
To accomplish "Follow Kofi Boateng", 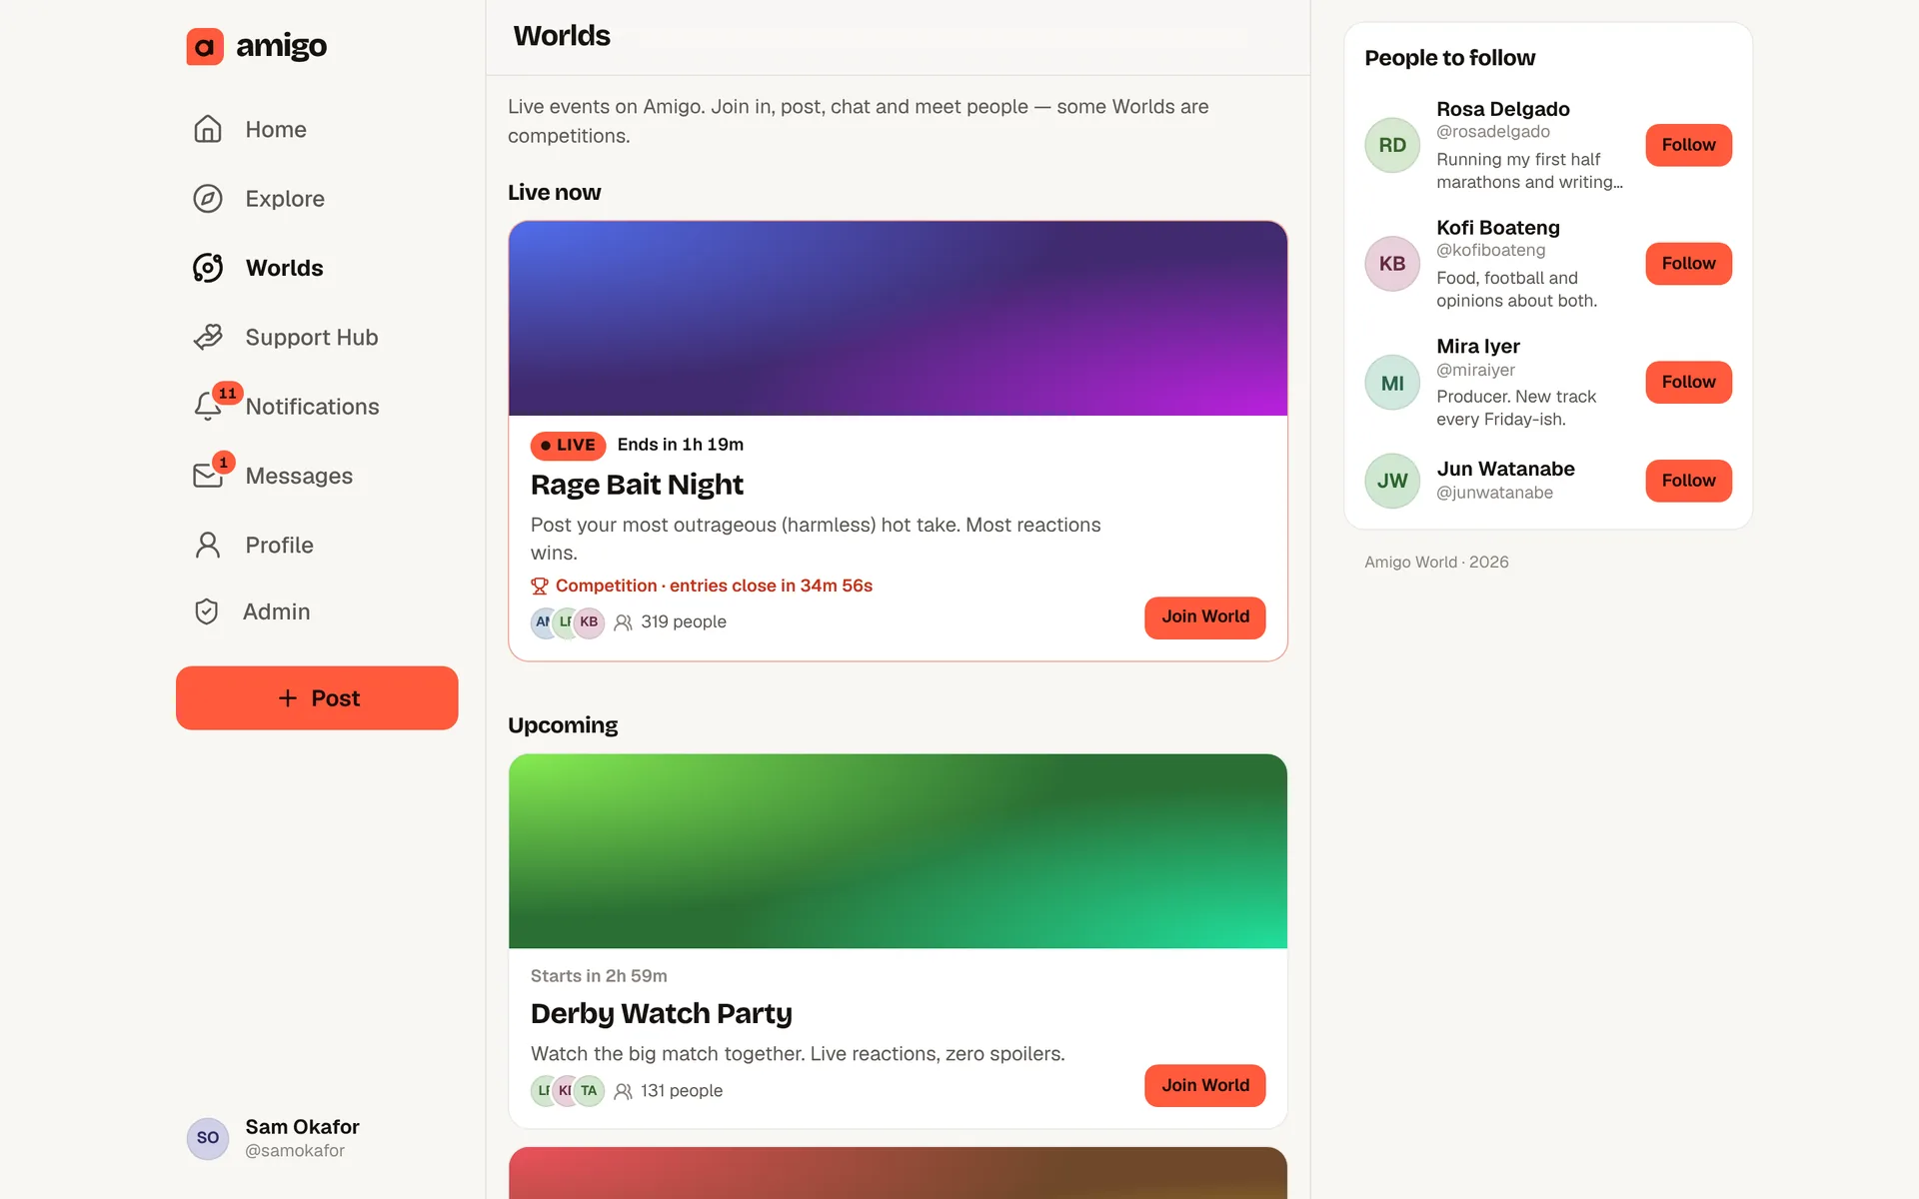I will (1688, 264).
